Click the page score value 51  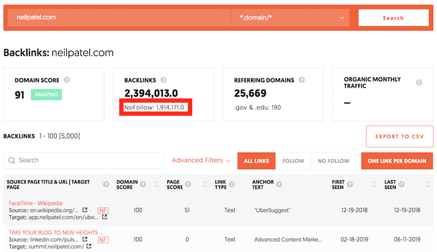(187, 210)
